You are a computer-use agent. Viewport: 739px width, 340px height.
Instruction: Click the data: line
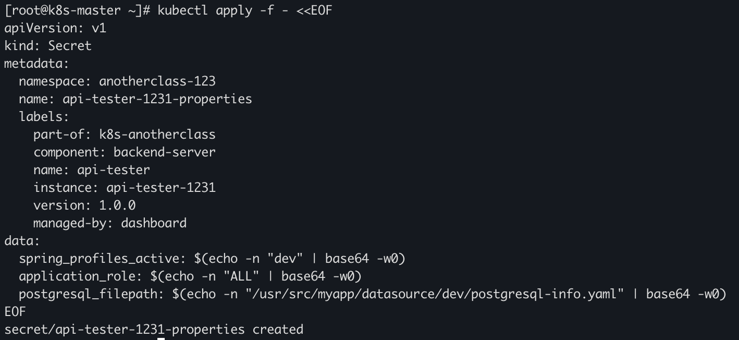click(22, 241)
